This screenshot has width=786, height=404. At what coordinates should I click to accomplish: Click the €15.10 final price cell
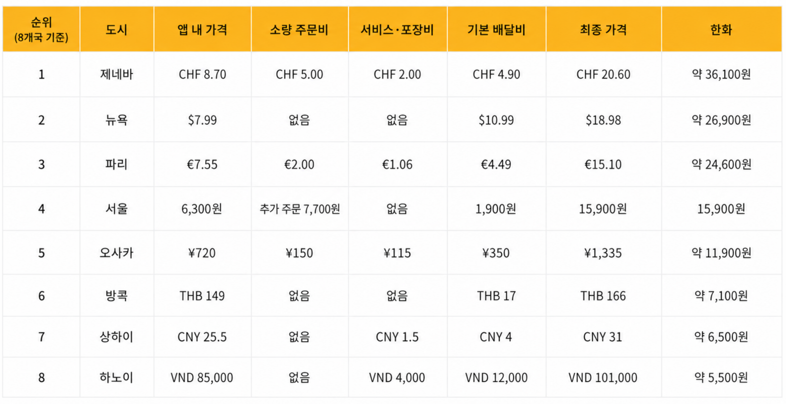604,164
